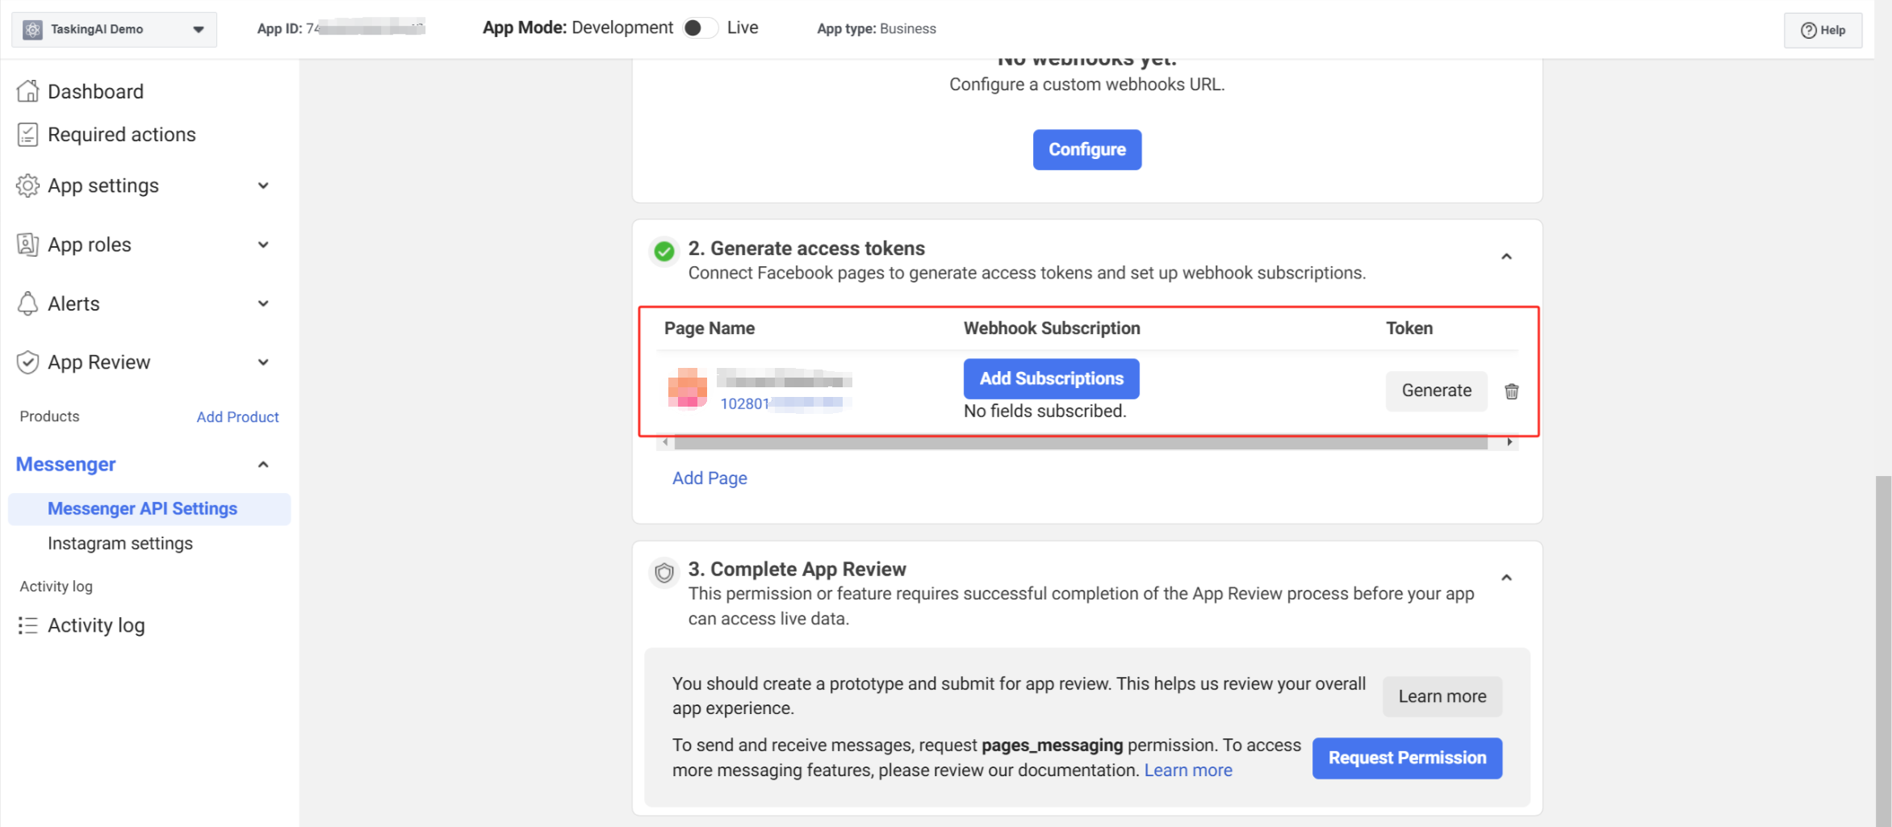Expand the App Review menu
1892x827 pixels.
263,362
